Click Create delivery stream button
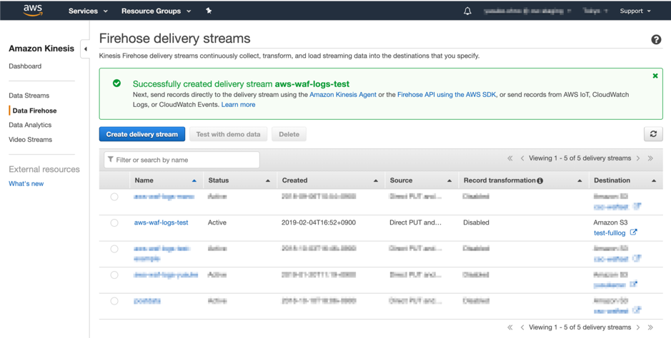Viewport: 671px width, 338px height. tap(142, 134)
